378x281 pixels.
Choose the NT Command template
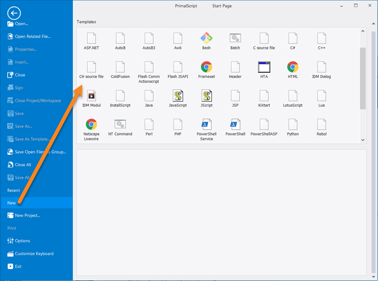point(120,127)
